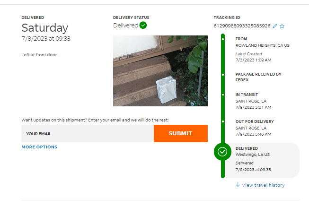
Task: Click the large green checkmark circle in timeline
Action: click(222, 152)
